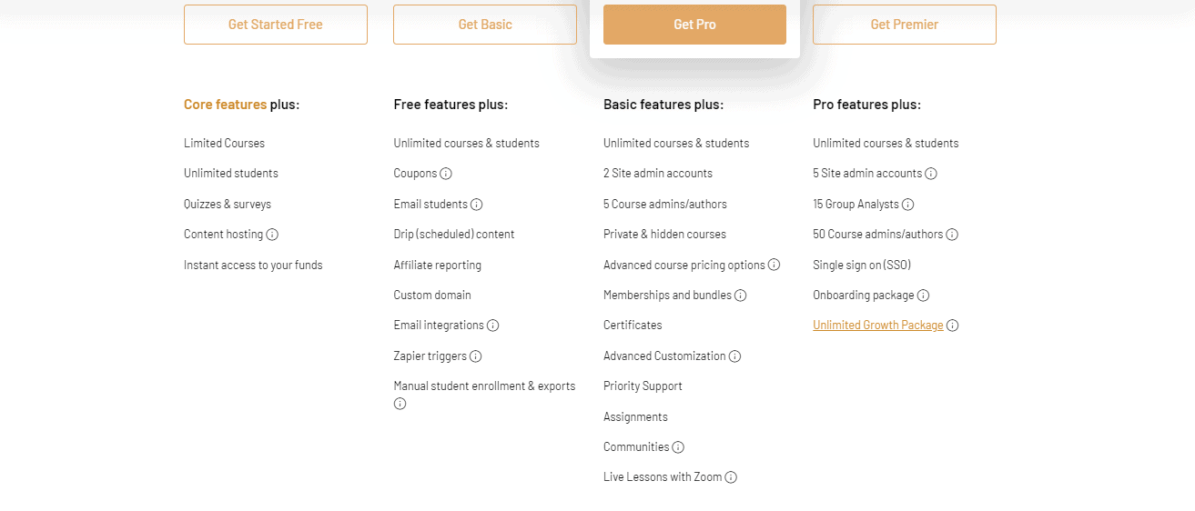Click info icon beside Email integrations

pos(492,326)
